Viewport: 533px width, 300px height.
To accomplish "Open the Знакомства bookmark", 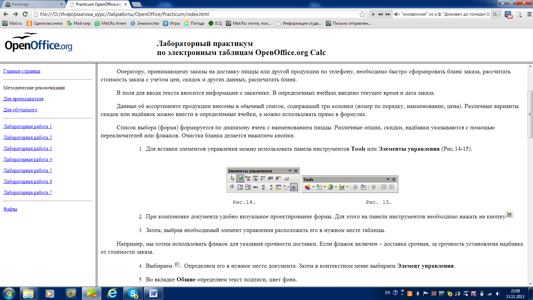I will (x=145, y=23).
